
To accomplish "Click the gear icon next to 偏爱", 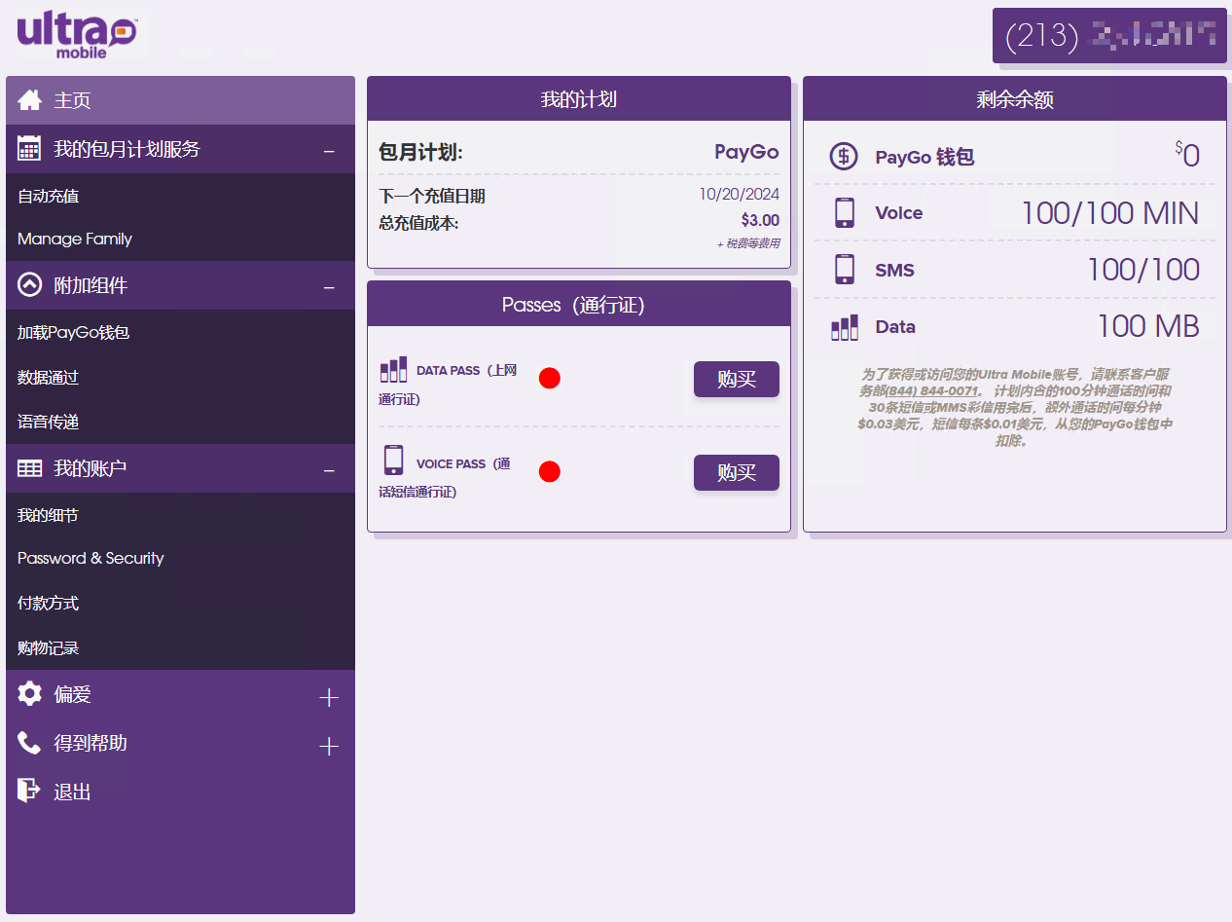I will click(x=29, y=694).
